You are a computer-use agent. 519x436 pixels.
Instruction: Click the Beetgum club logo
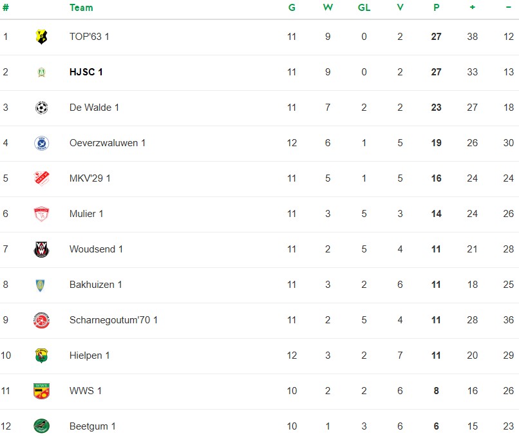[x=41, y=426]
